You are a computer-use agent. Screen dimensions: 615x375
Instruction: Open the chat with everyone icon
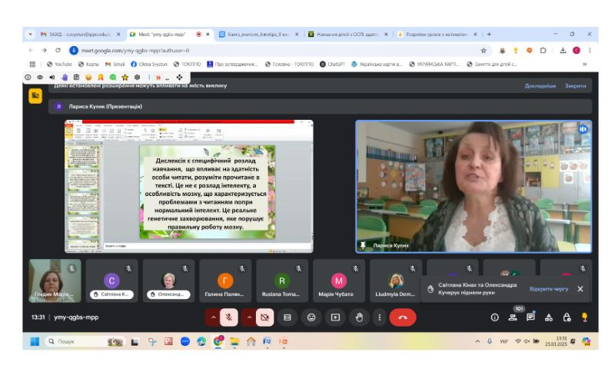(530, 317)
